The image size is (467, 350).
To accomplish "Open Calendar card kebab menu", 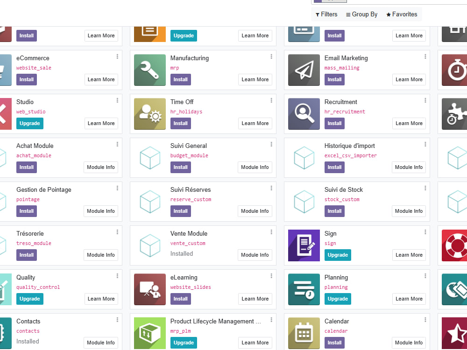I will [425, 320].
